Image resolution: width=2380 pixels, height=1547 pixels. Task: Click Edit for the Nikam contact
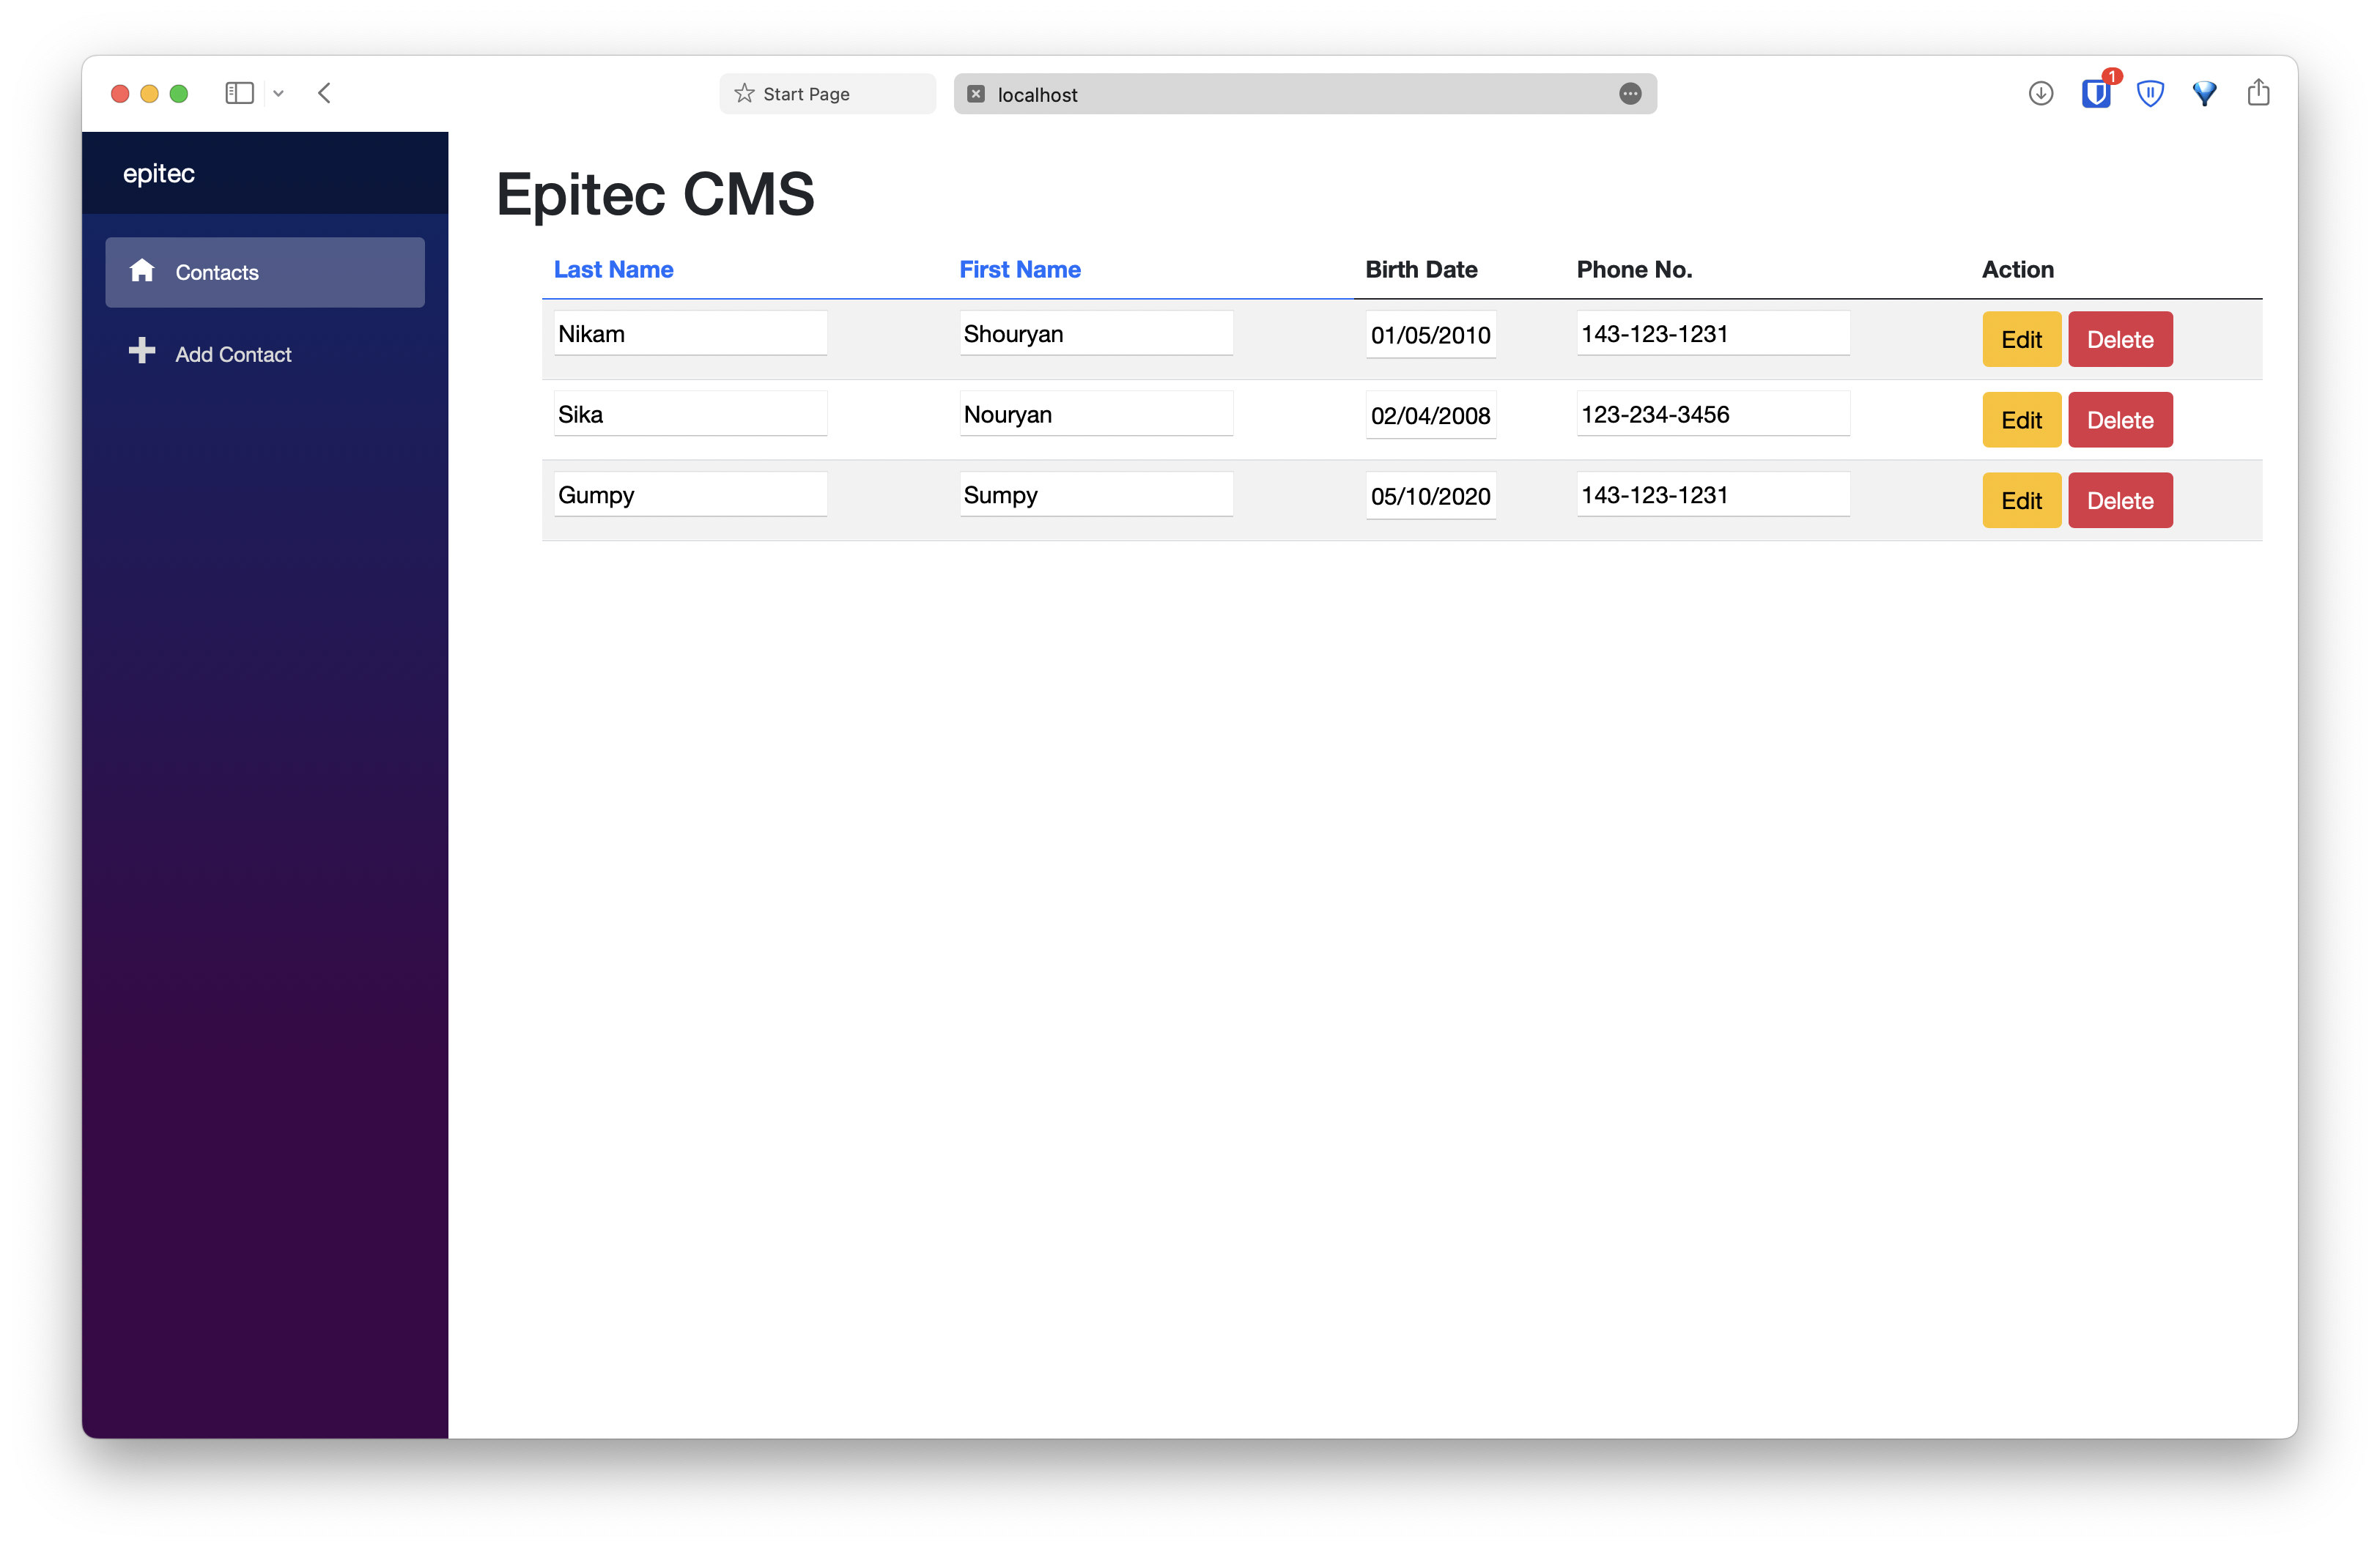[x=2020, y=340]
